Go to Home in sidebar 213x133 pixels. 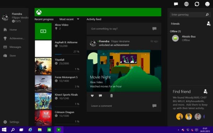coord(13,29)
